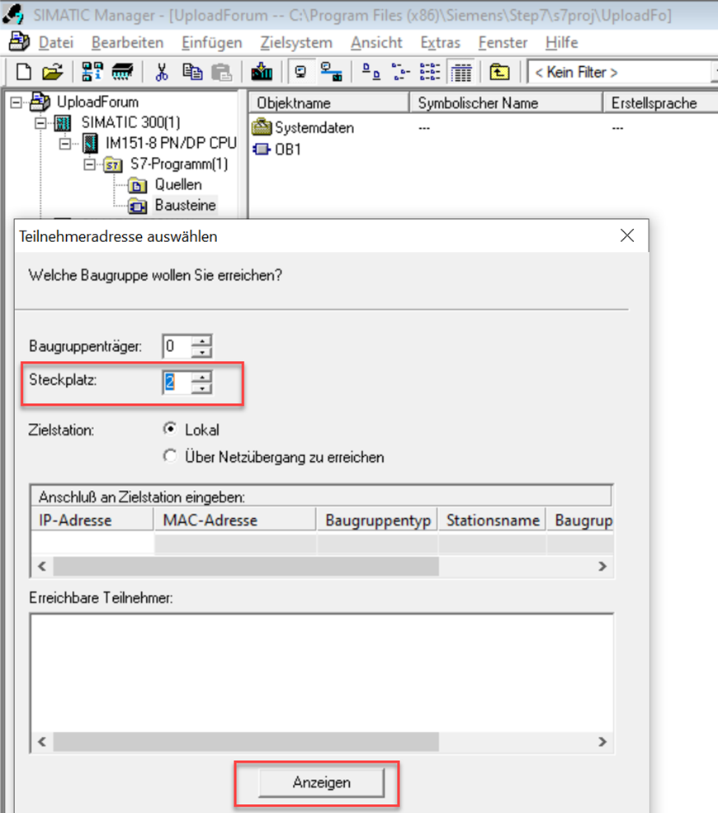Image resolution: width=718 pixels, height=813 pixels.
Task: Decrease the Baugruppenträger value
Action: tap(201, 351)
